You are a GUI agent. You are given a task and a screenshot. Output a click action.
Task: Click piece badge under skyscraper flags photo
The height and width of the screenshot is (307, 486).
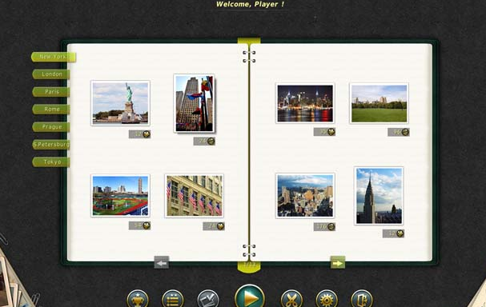(204, 142)
